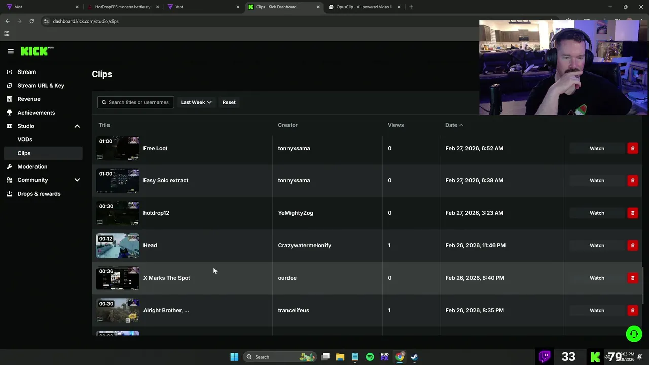Open the hamburger sidebar menu
Image resolution: width=649 pixels, height=365 pixels.
[11, 51]
